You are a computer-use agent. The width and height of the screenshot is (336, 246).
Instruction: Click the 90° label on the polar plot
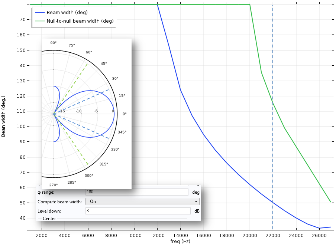tap(54, 43)
